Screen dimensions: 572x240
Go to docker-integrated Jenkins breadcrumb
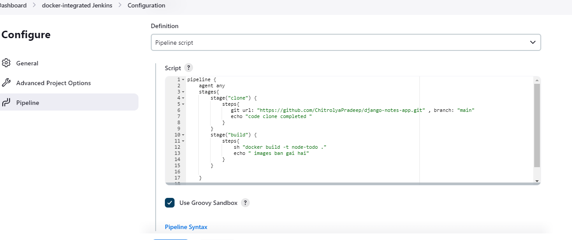pyautogui.click(x=77, y=5)
